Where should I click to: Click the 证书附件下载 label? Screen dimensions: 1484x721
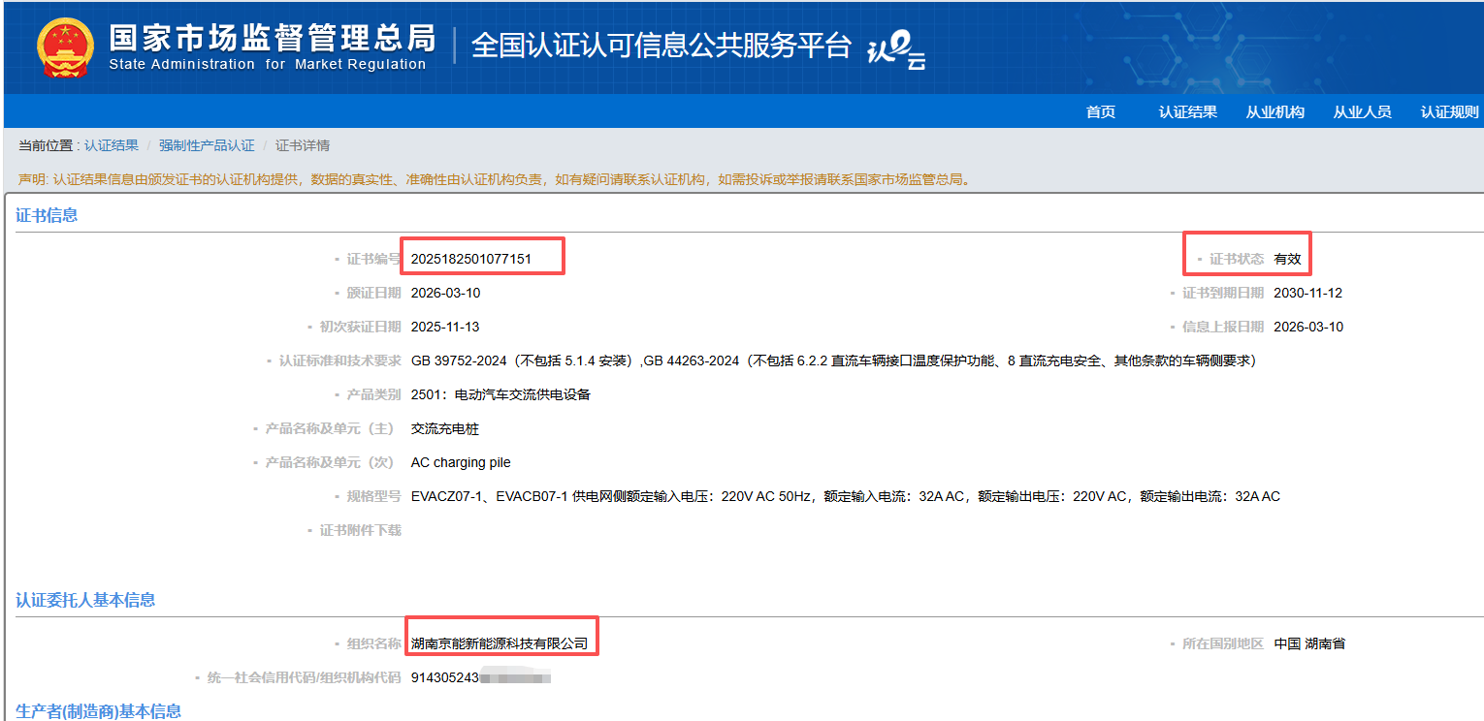[x=360, y=530]
